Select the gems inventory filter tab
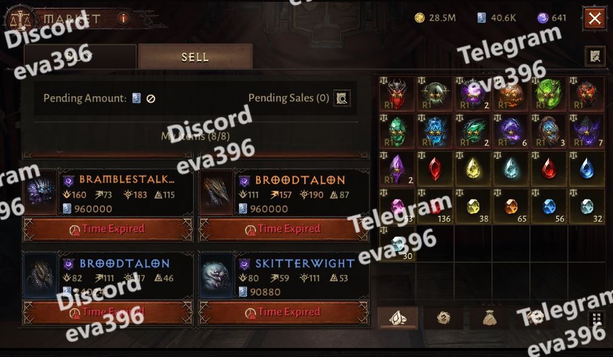The image size is (613, 357). [x=398, y=318]
